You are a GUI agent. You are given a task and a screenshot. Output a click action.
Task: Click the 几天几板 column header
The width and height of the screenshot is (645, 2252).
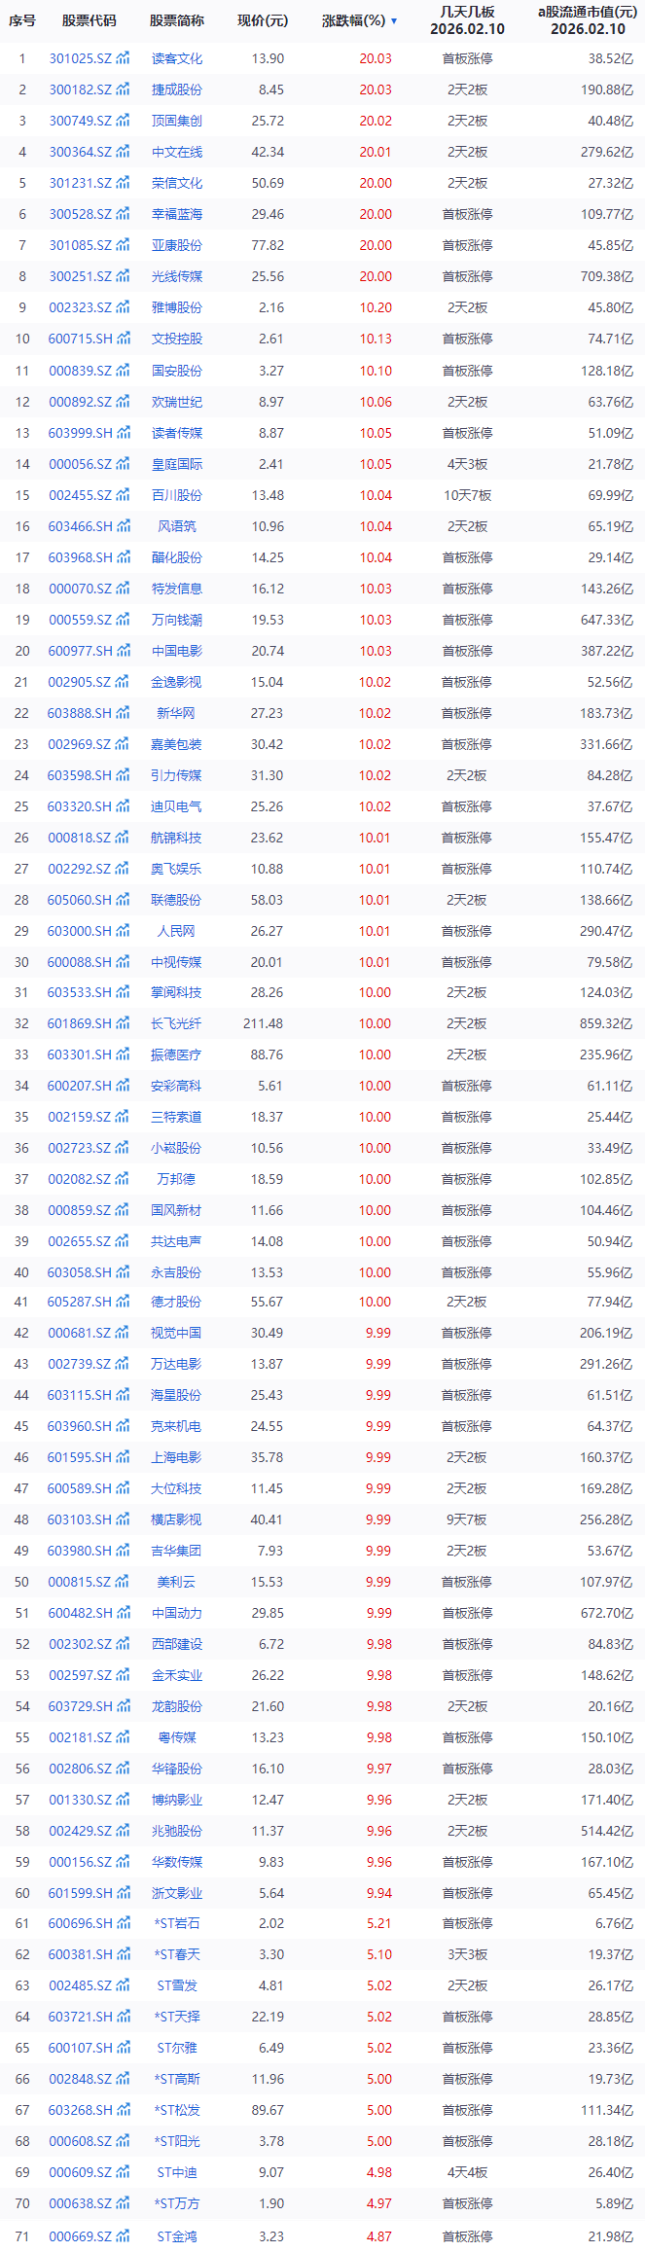[x=467, y=20]
